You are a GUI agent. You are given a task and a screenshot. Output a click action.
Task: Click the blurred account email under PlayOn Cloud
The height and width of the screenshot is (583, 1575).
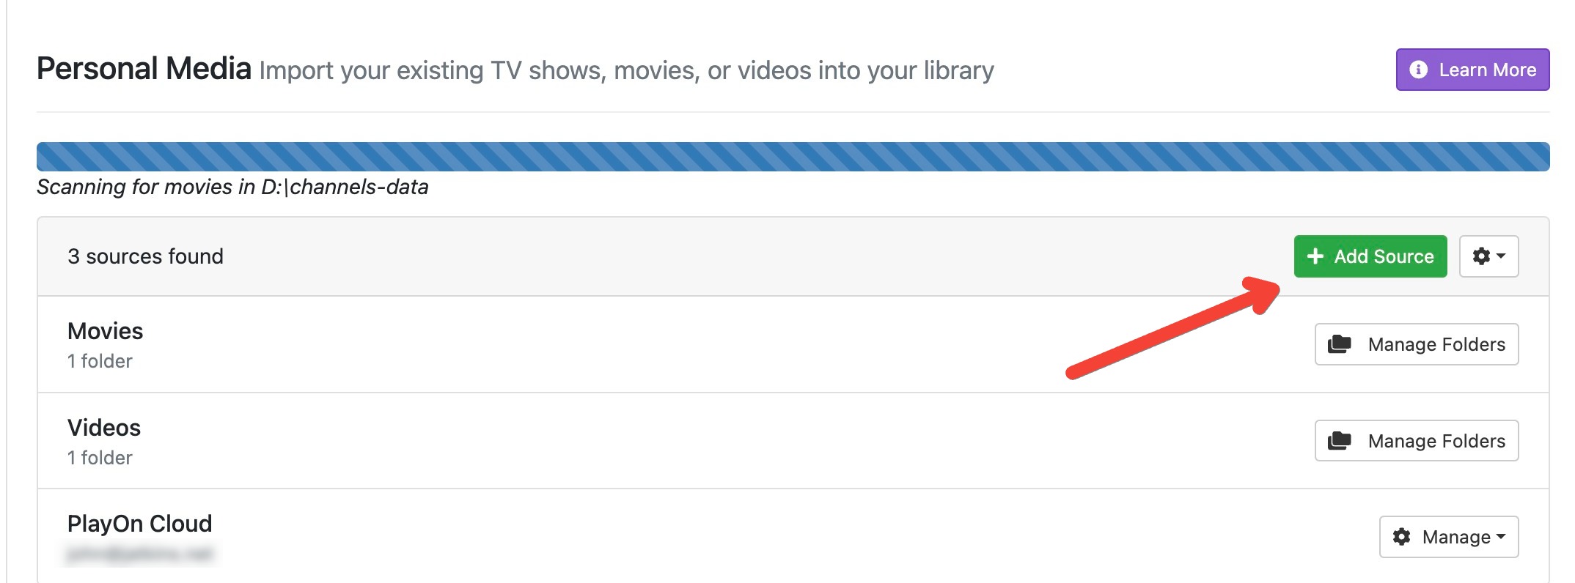point(140,554)
